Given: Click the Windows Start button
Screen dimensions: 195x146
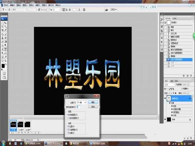Looking at the screenshot, I should (x=3, y=143).
